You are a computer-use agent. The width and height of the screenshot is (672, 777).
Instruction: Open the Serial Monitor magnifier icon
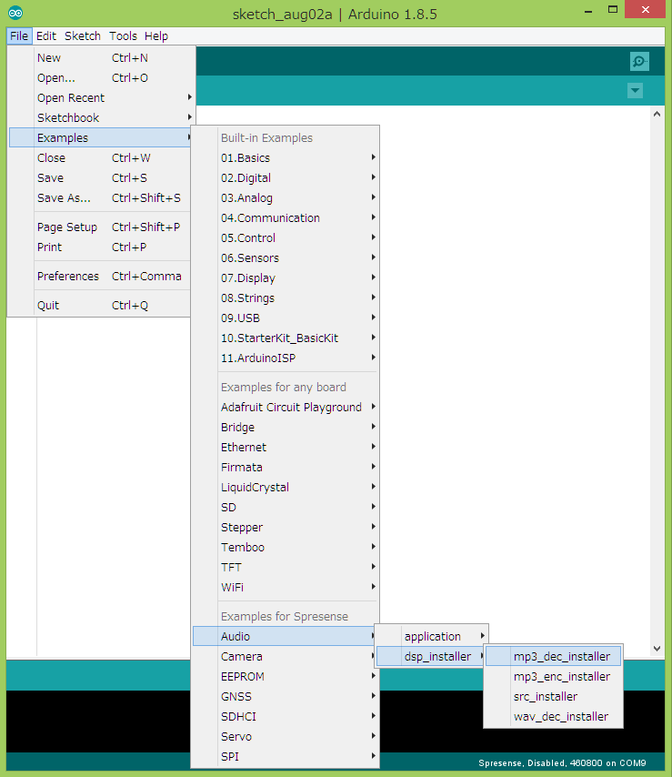(639, 61)
